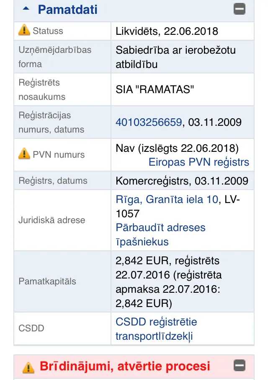Open the Rīga, Granīta iela 10 address link
268x380 pixels.
tap(167, 200)
